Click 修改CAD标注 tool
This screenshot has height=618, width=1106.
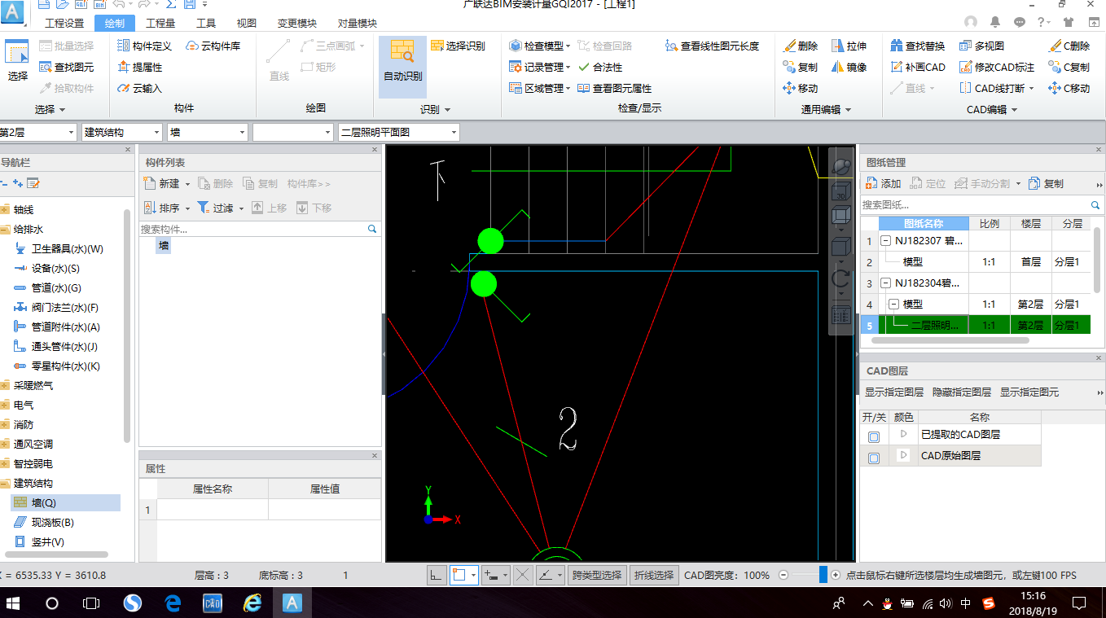(997, 67)
